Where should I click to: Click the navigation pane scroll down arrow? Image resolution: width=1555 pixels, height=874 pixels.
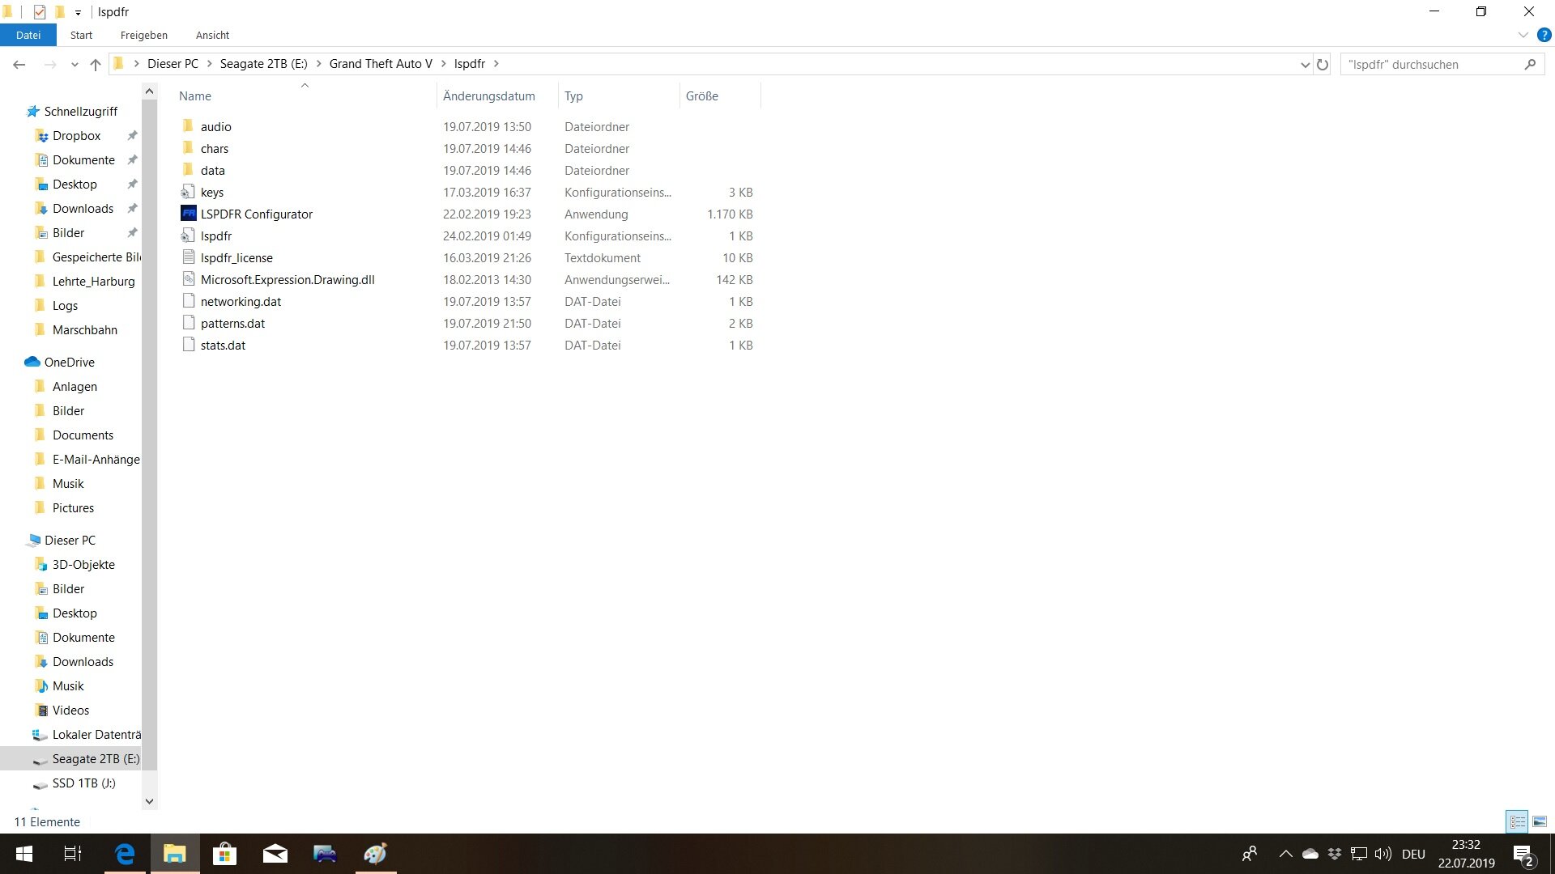(x=149, y=801)
